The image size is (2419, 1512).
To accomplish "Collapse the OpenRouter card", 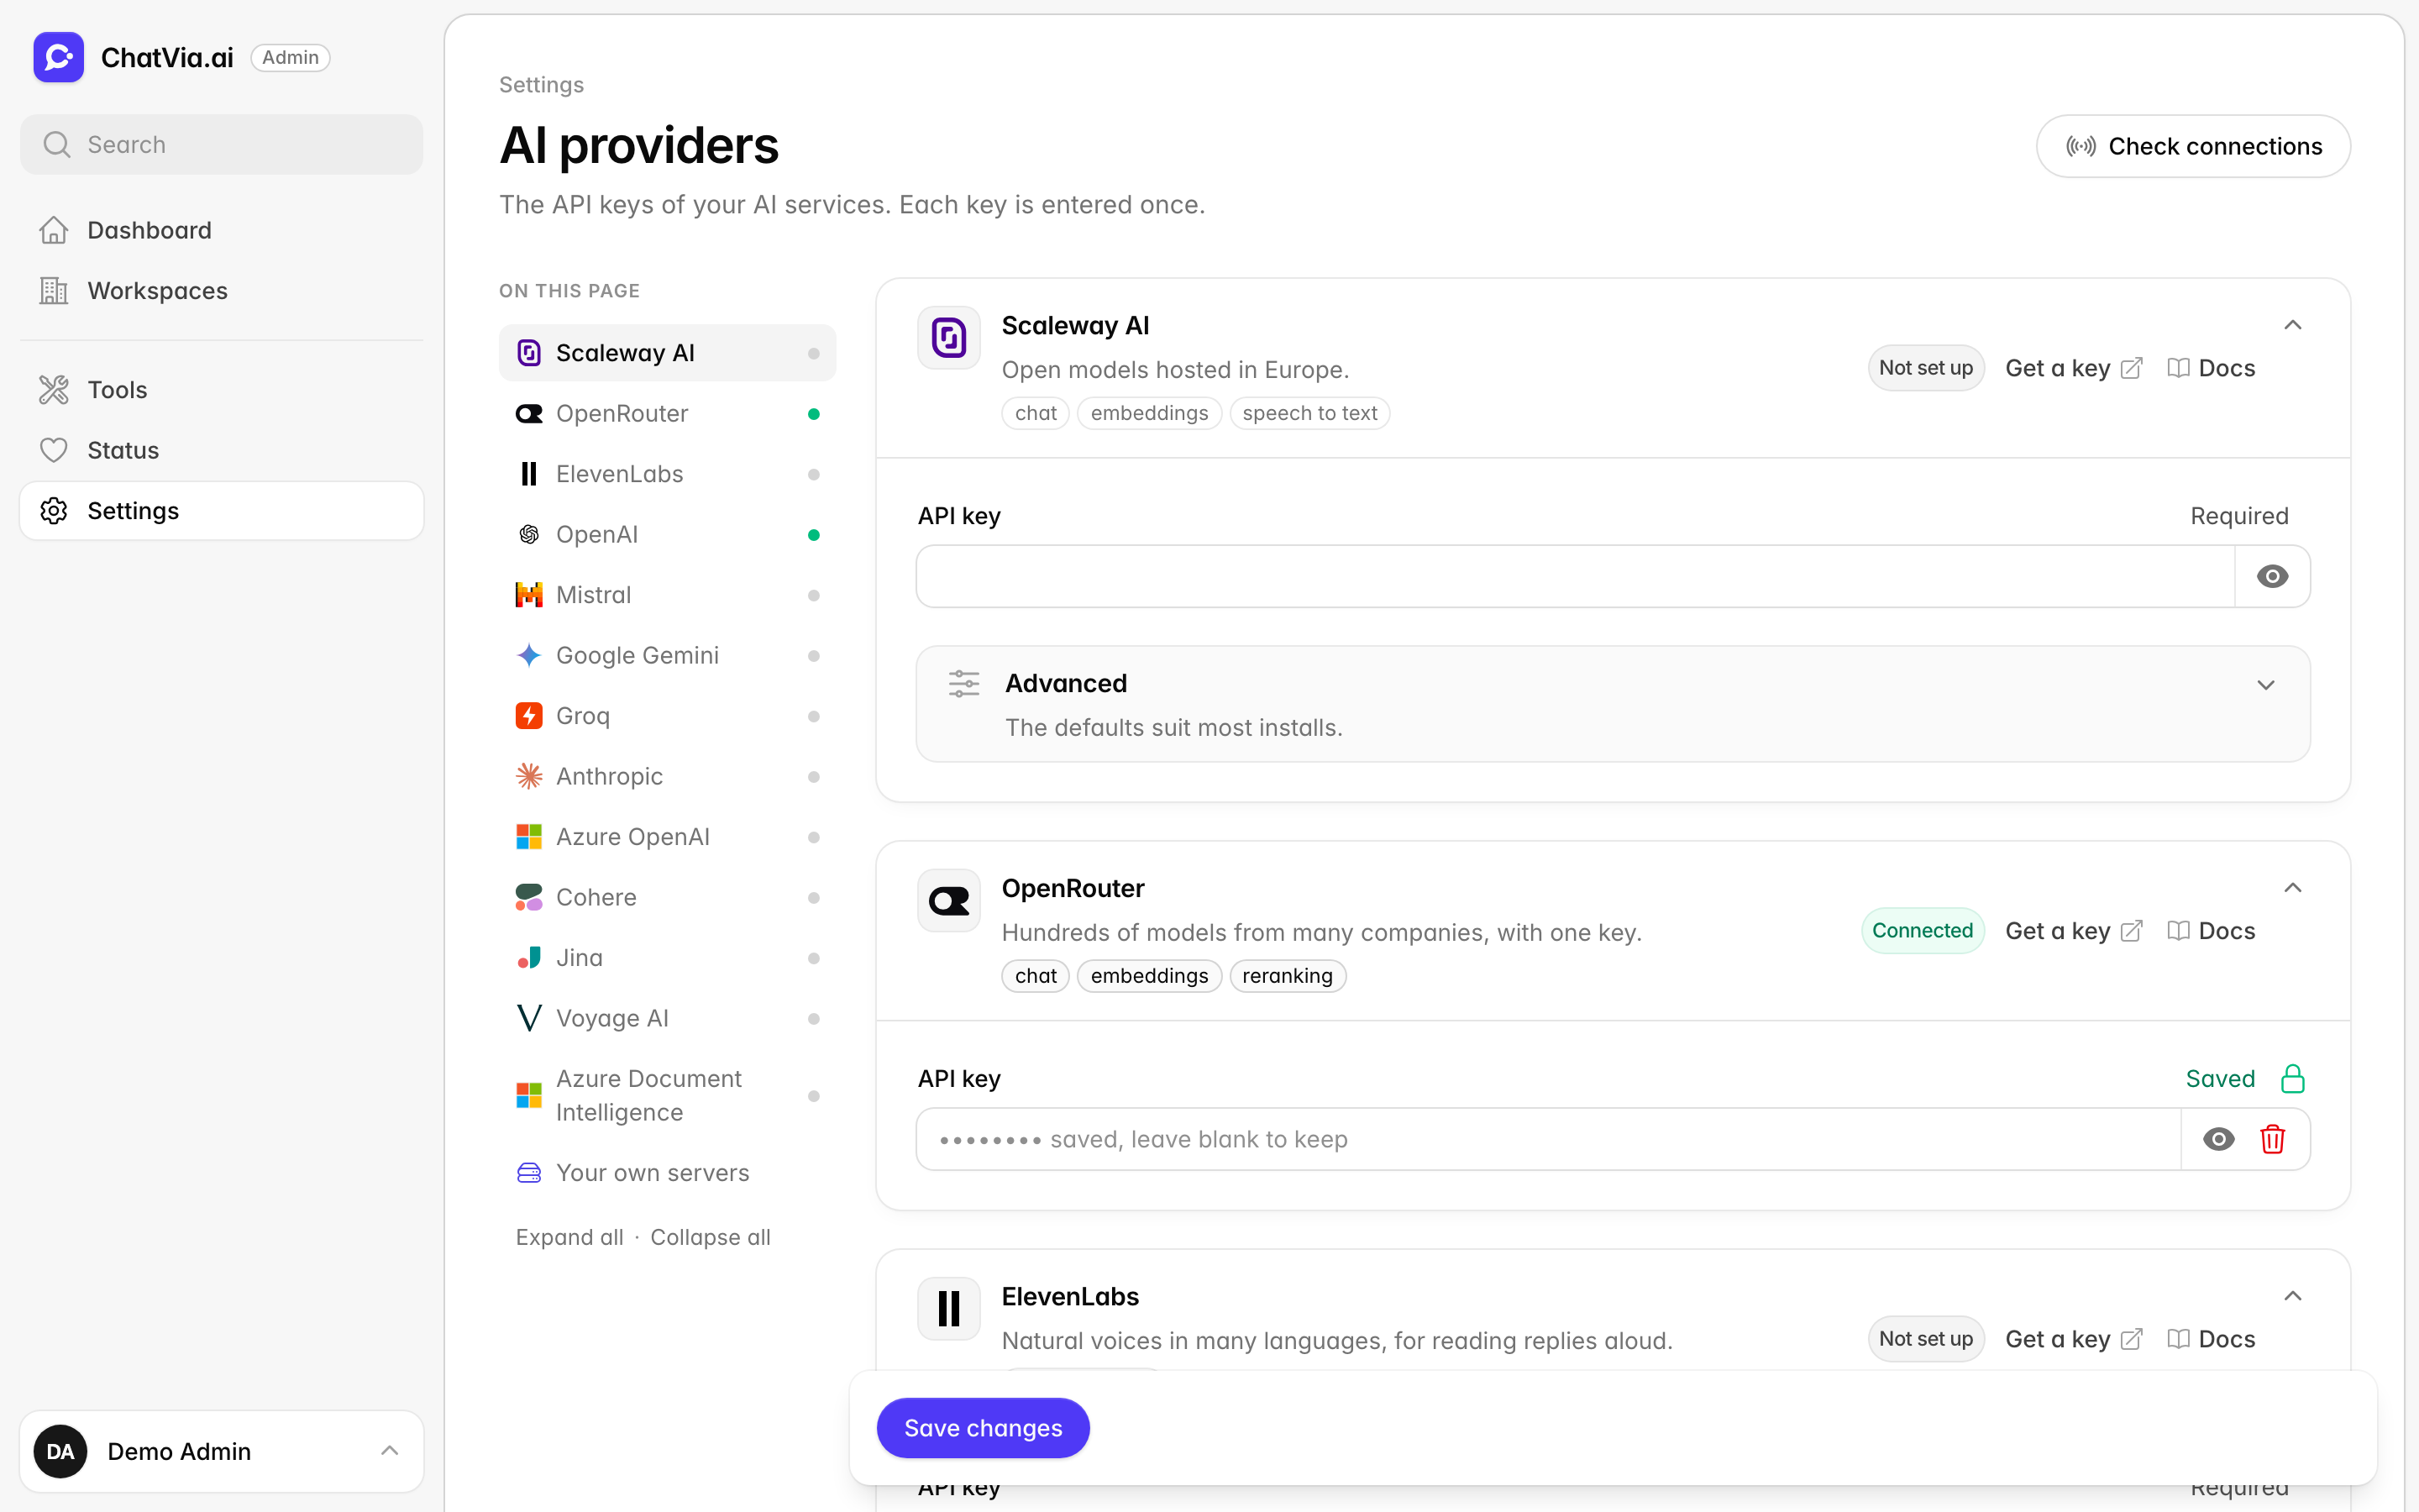I will click(2292, 888).
